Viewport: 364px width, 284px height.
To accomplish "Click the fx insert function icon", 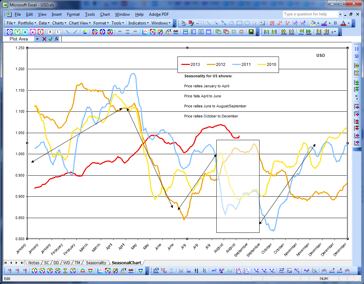I will coord(57,39).
